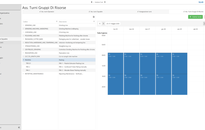Open the filter icon in the Codice column

click(x=57, y=22)
